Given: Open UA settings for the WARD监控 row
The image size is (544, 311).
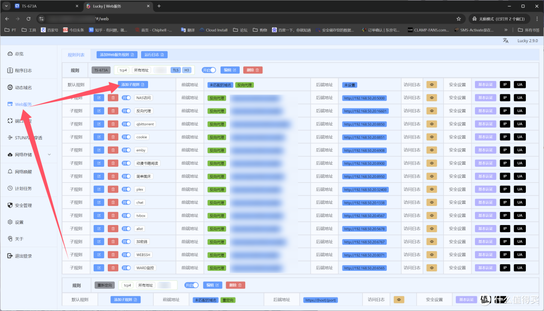Looking at the screenshot, I should pyautogui.click(x=520, y=268).
